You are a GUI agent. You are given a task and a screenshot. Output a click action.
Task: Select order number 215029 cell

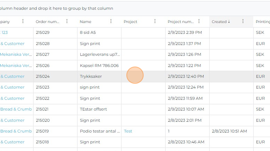(43, 33)
